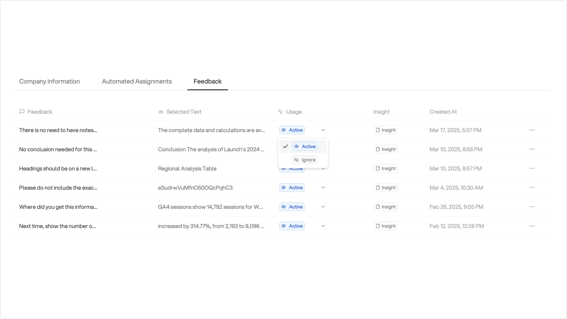Expand usage dropdown for 'Where did you get' row
The height and width of the screenshot is (319, 567).
323,207
